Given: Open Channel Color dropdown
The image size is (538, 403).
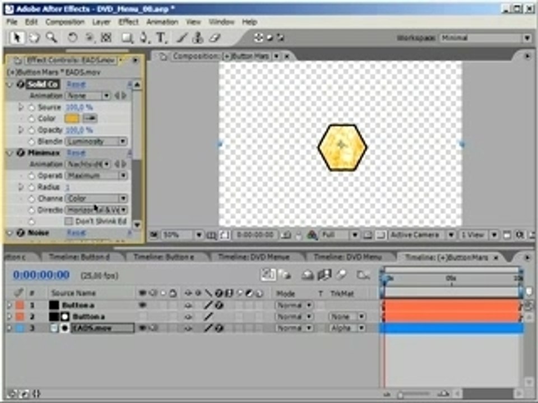Looking at the screenshot, I should 96,198.
